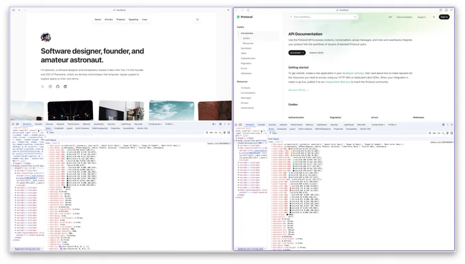The width and height of the screenshot is (465, 264).
Task: Click the Sign in button on Protocol page
Action: pos(444,17)
